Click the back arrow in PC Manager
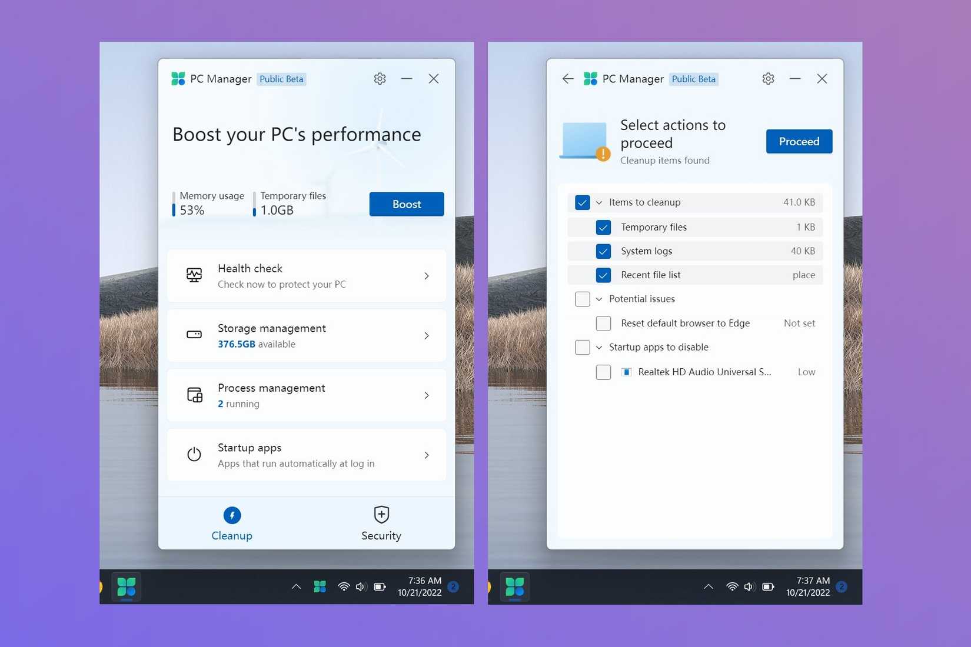 (567, 78)
